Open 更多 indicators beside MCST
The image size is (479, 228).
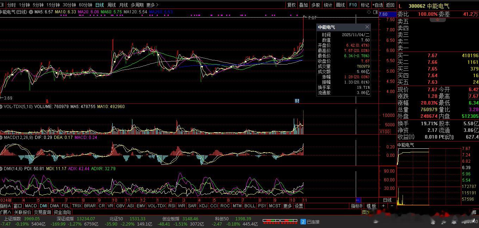(x=287, y=206)
